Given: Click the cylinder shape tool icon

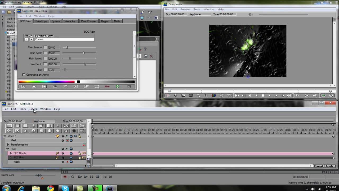Looking at the screenshot, I should pos(50,131).
